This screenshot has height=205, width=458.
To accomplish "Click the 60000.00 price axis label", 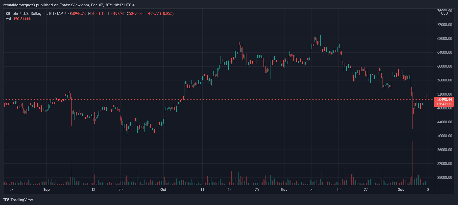I will coord(445,66).
